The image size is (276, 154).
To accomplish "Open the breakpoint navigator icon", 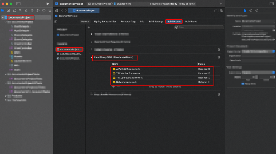I will click(44, 10).
